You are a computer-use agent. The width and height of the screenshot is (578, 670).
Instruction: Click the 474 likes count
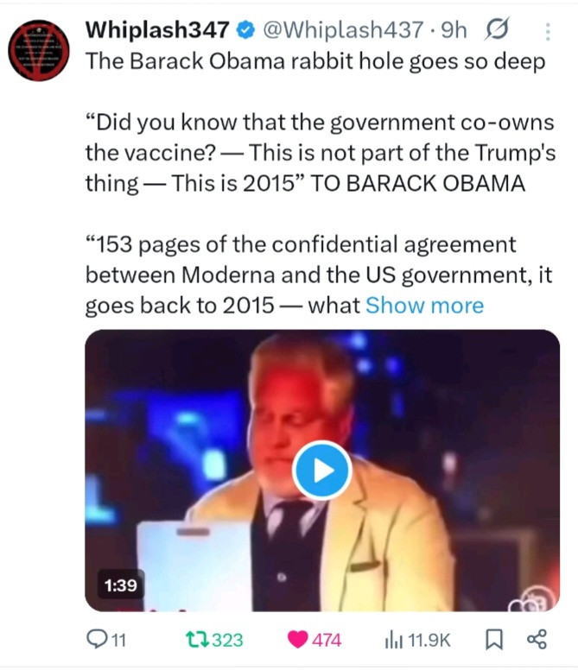pyautogui.click(x=327, y=640)
